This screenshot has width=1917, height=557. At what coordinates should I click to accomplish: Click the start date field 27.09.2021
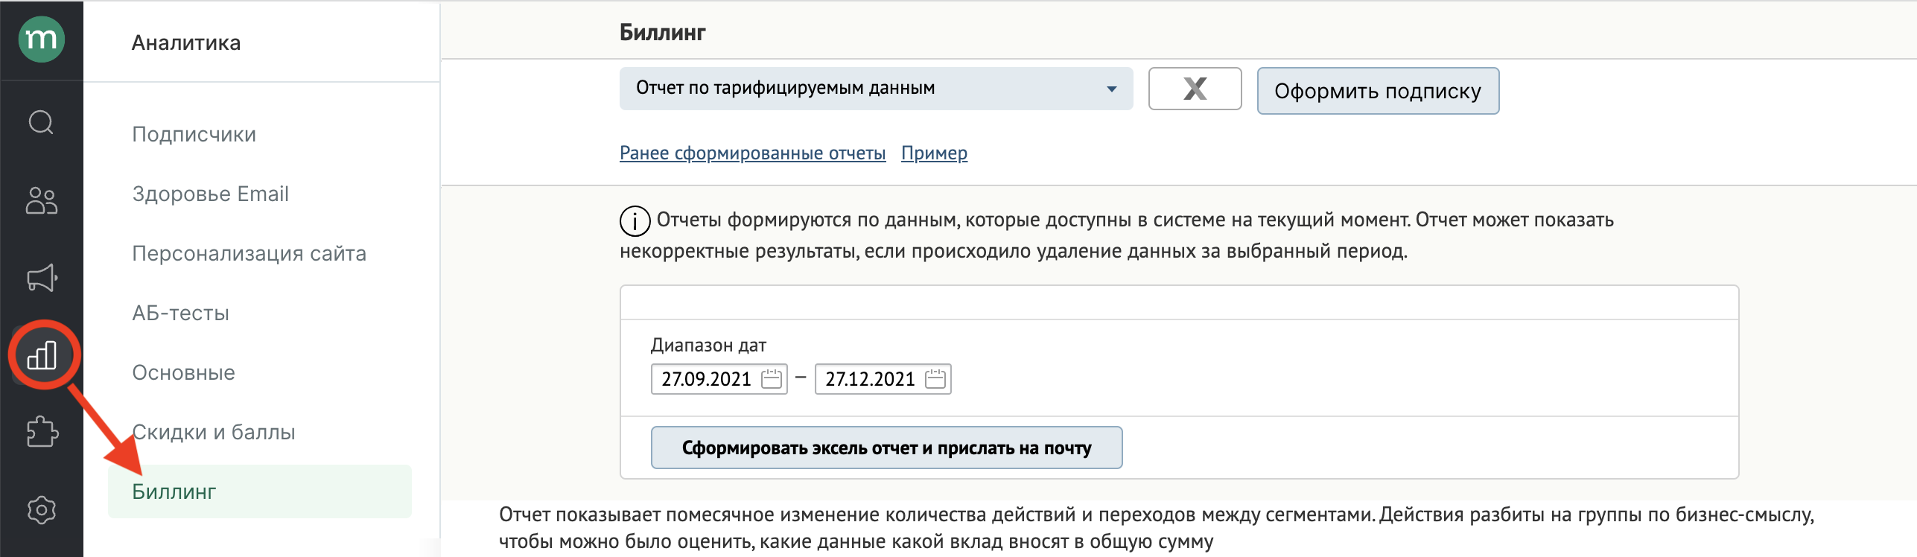tap(719, 379)
